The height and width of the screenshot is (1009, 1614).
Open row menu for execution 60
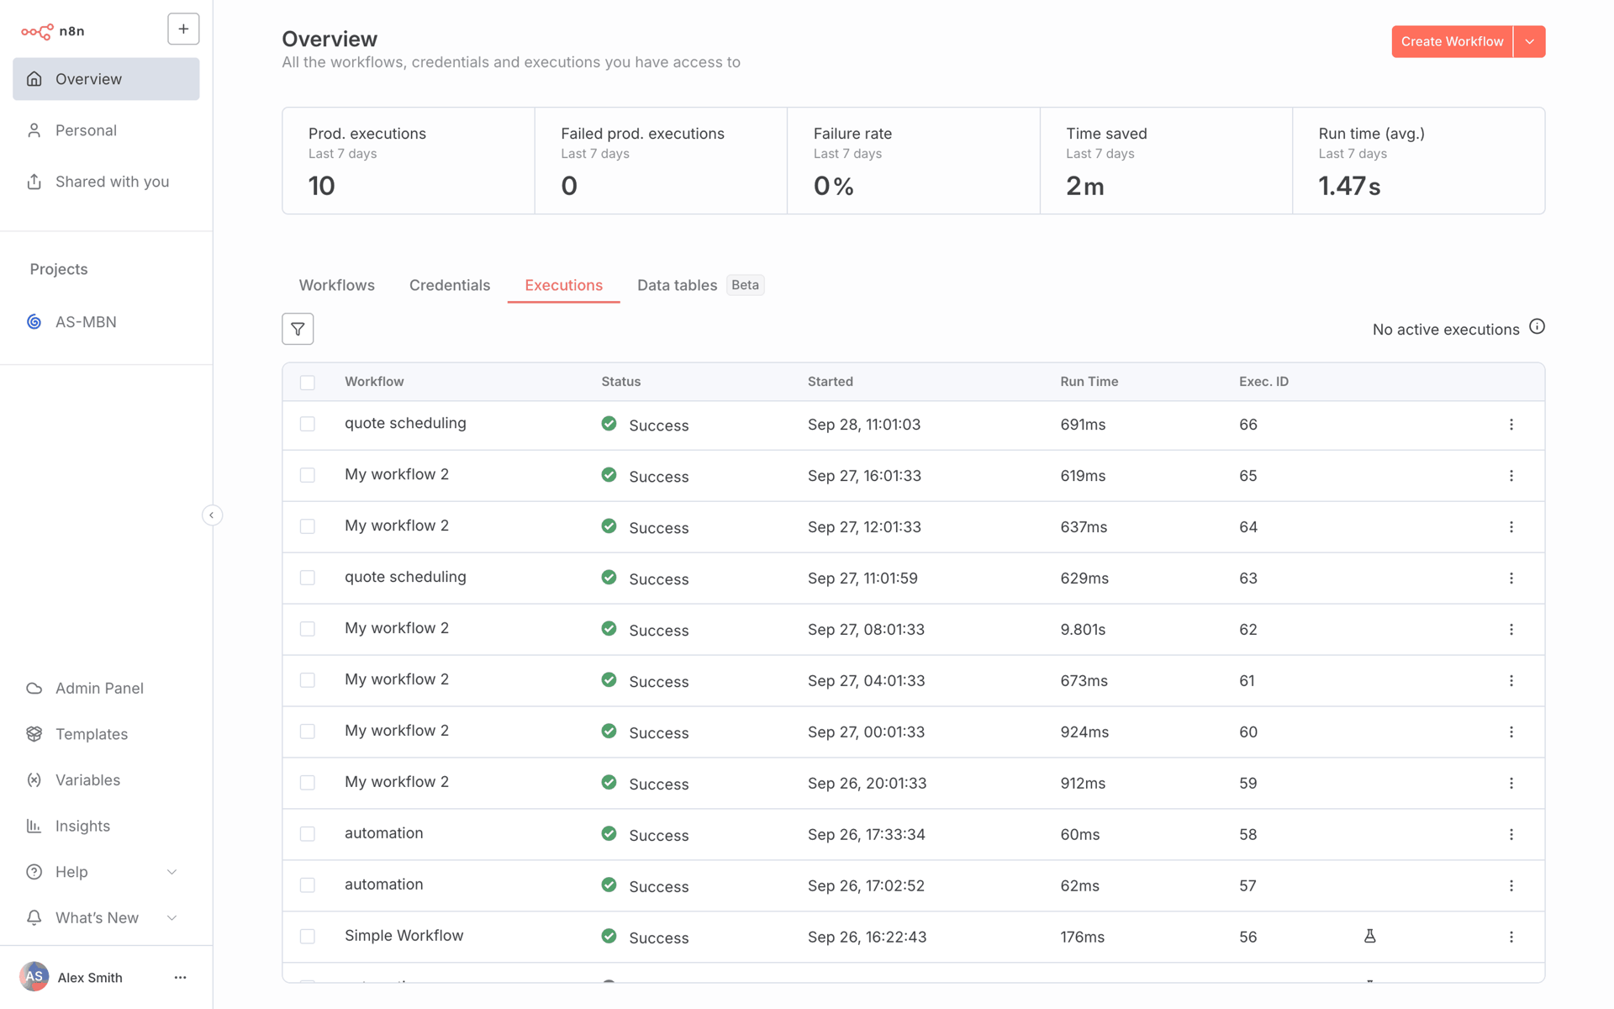coord(1511,732)
